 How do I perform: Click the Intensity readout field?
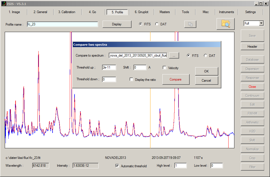[86, 165]
